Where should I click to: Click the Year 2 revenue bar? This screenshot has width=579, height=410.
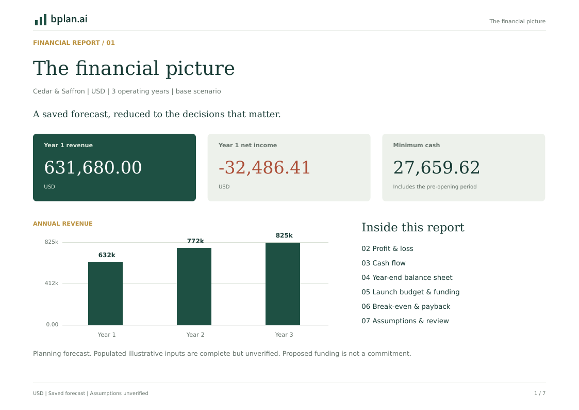194,287
